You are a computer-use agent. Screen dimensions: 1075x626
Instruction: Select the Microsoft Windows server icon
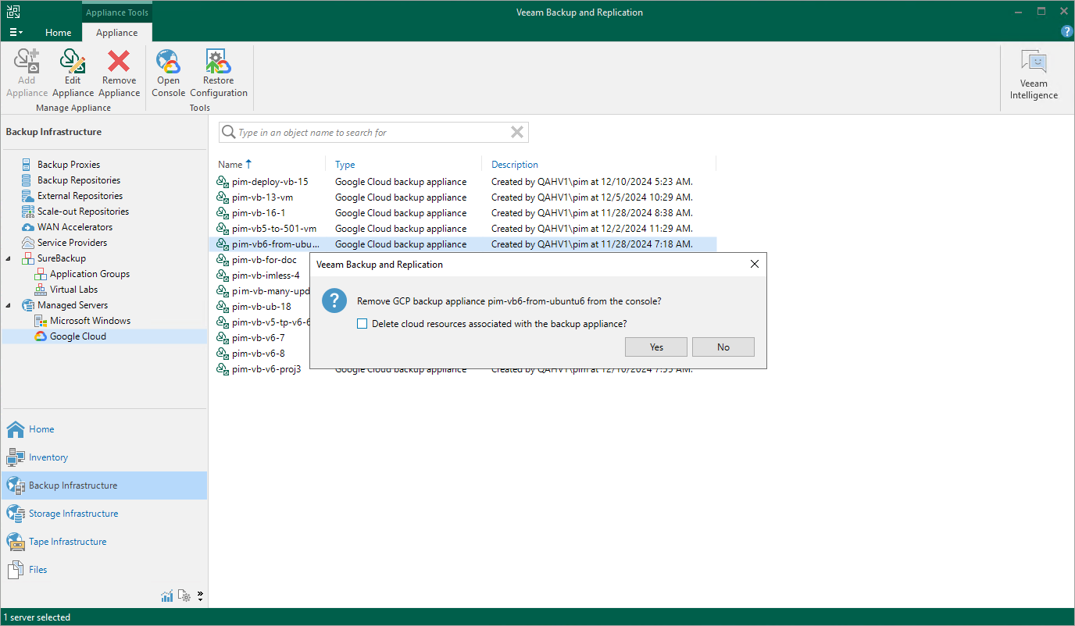click(x=41, y=321)
